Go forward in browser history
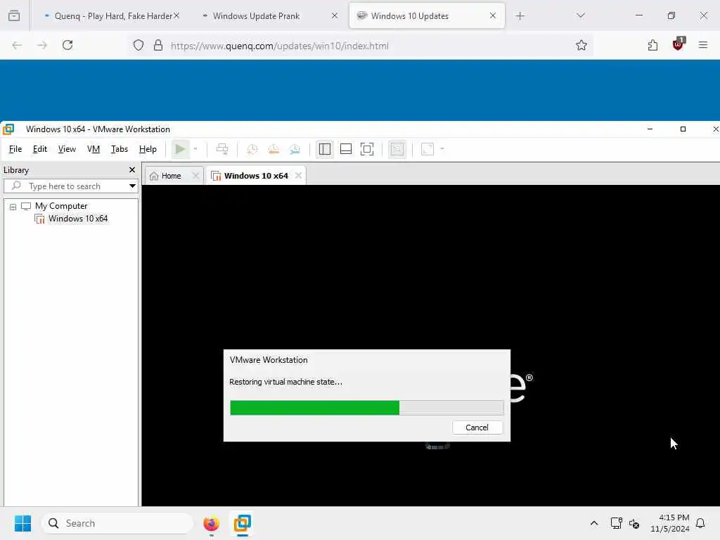720x540 pixels. pos(42,45)
